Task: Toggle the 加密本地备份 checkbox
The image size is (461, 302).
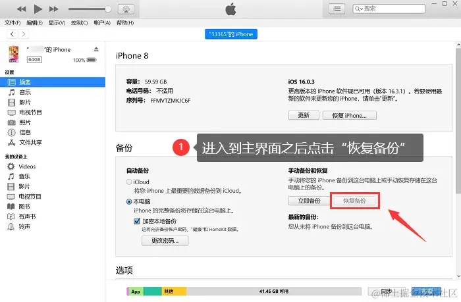Action: point(137,221)
